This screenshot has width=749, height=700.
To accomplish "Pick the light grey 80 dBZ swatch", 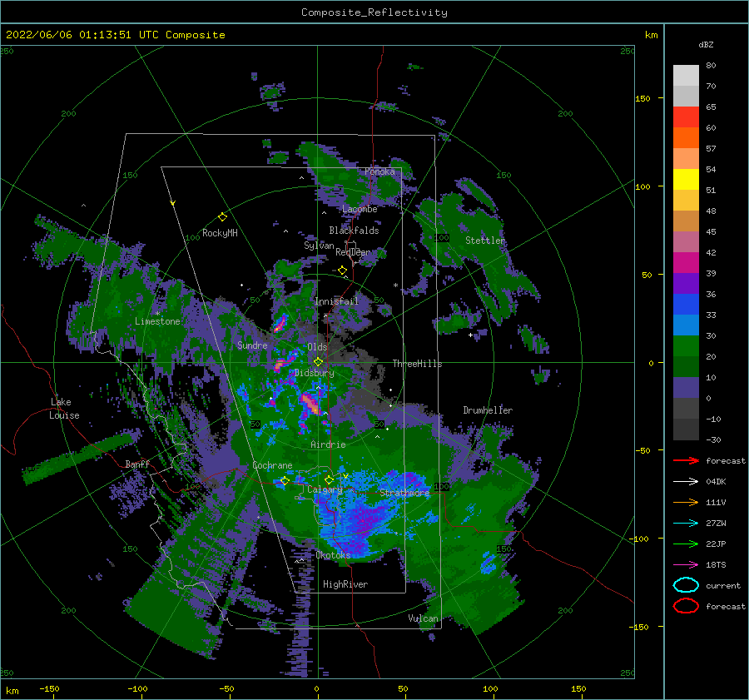I will click(x=686, y=75).
